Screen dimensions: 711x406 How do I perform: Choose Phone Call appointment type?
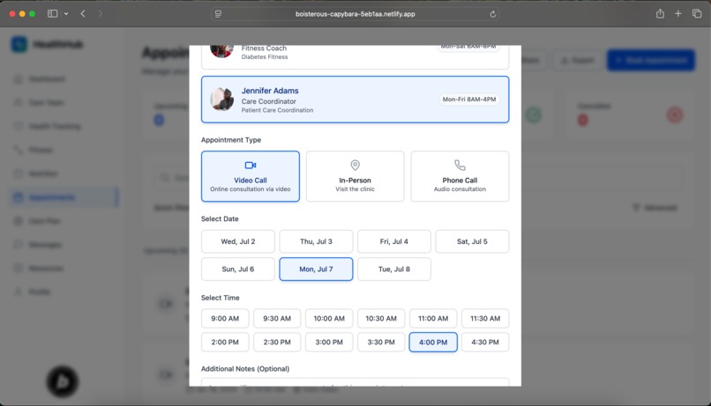460,176
